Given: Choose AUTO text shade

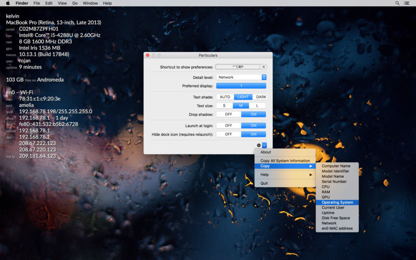Looking at the screenshot, I should coord(225,97).
